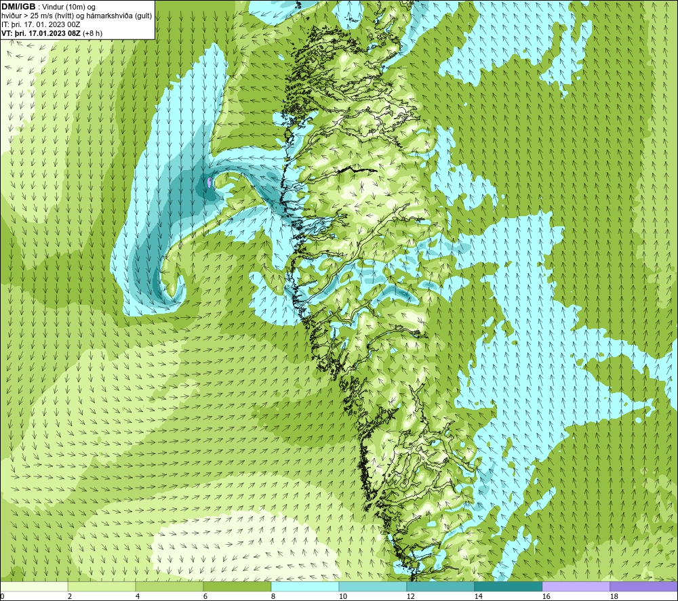Click the 4-6 m/s green legend swatch
This screenshot has width=678, height=601.
[169, 586]
